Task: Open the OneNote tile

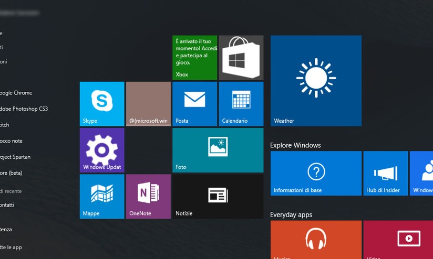Action: pyautogui.click(x=148, y=196)
